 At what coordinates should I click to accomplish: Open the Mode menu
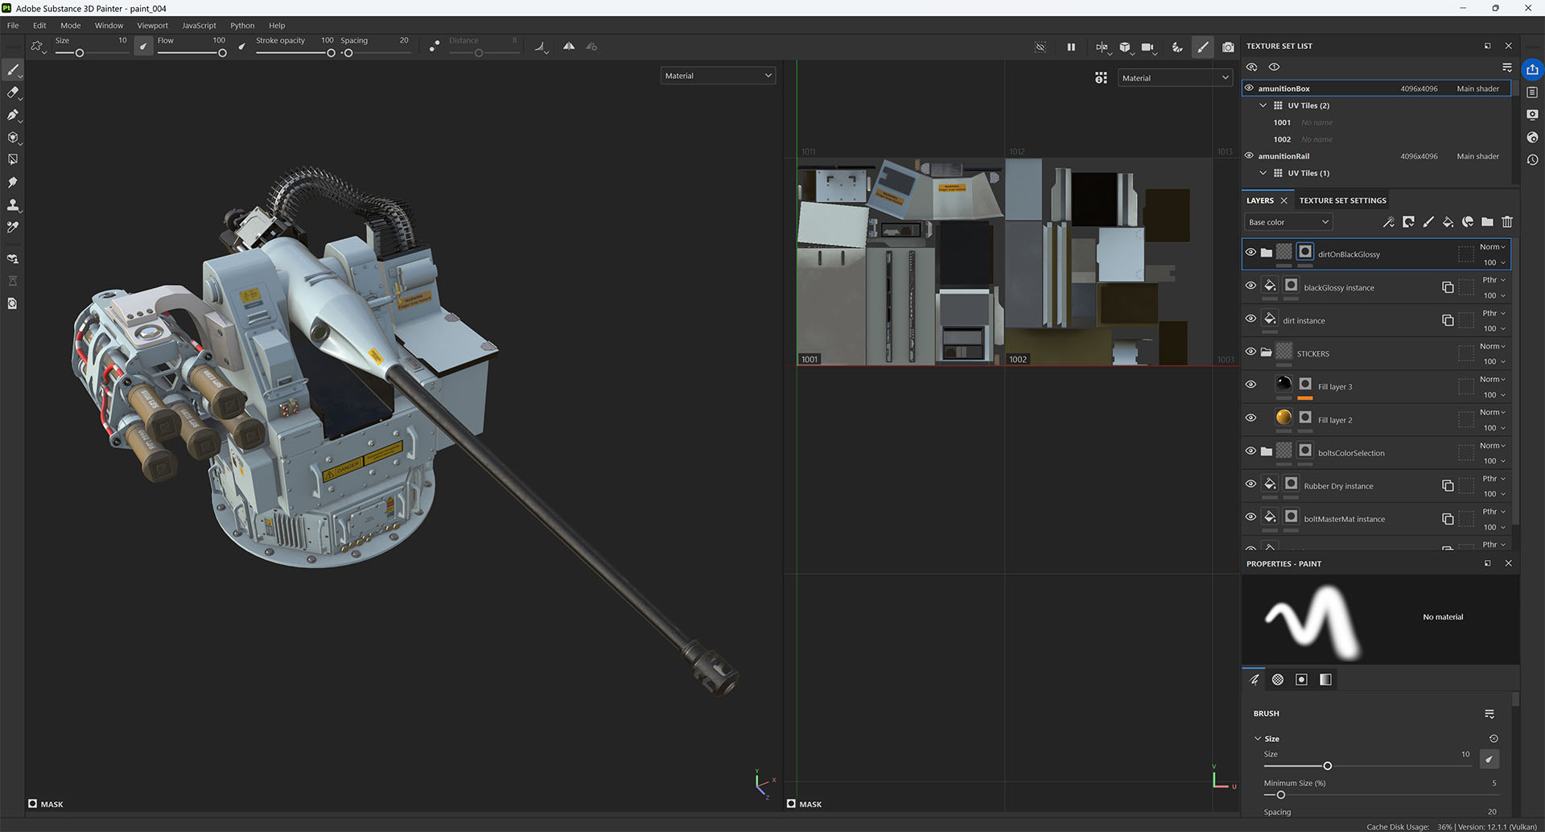pyautogui.click(x=71, y=26)
